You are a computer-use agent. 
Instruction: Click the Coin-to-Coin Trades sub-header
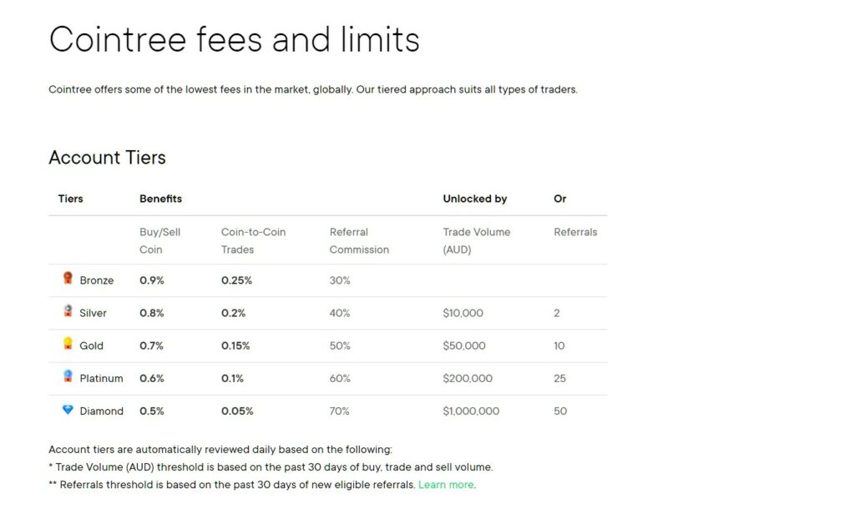(254, 241)
